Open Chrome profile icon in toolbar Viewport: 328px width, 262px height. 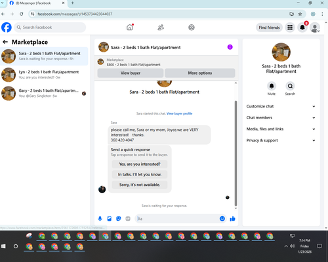[x=313, y=14]
